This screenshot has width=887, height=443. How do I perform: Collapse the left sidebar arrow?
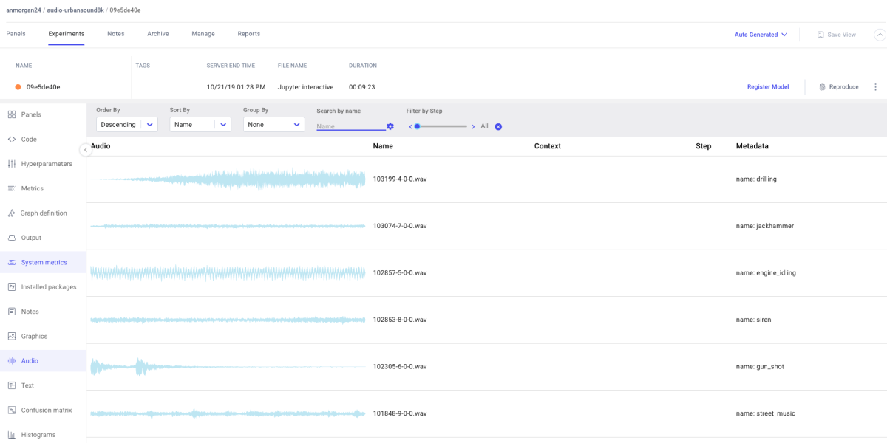[x=85, y=150]
